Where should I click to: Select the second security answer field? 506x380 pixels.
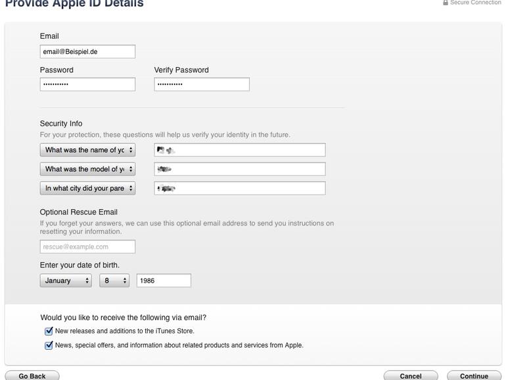point(240,169)
